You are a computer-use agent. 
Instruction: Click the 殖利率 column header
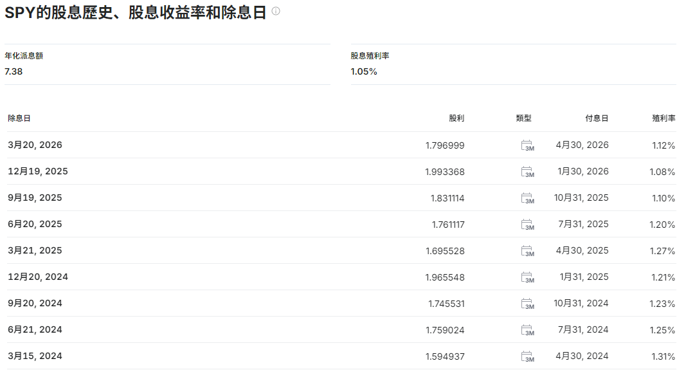point(663,118)
